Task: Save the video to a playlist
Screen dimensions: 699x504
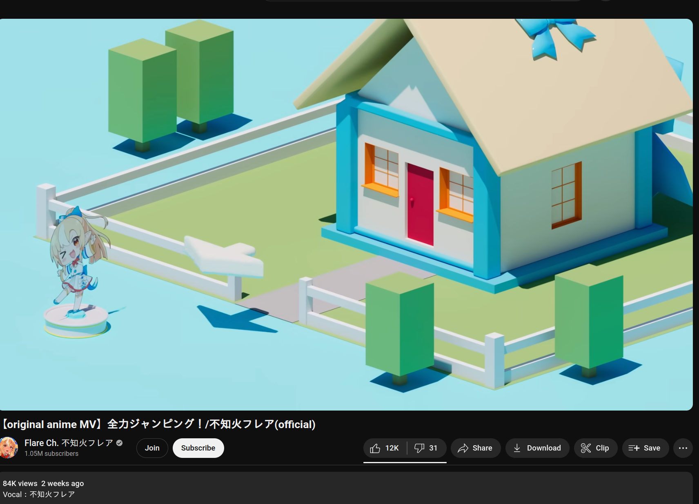Action: tap(645, 448)
